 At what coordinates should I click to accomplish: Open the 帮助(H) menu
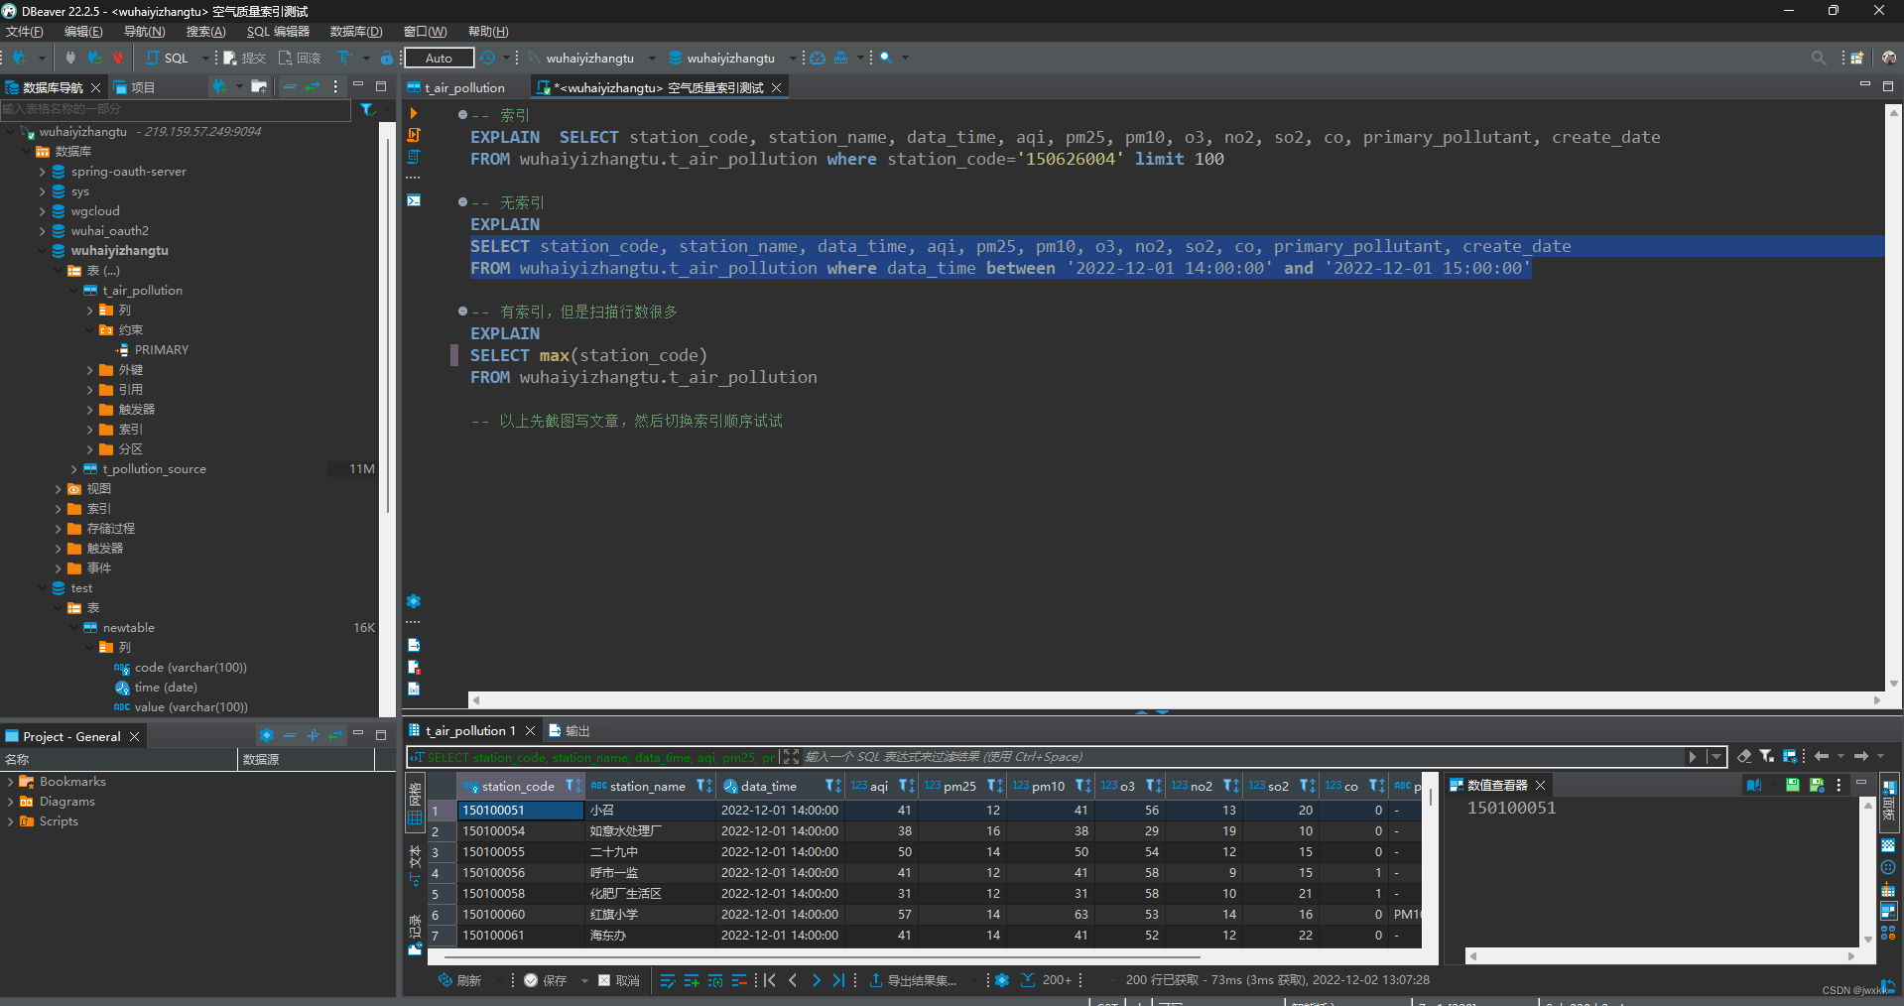click(488, 32)
